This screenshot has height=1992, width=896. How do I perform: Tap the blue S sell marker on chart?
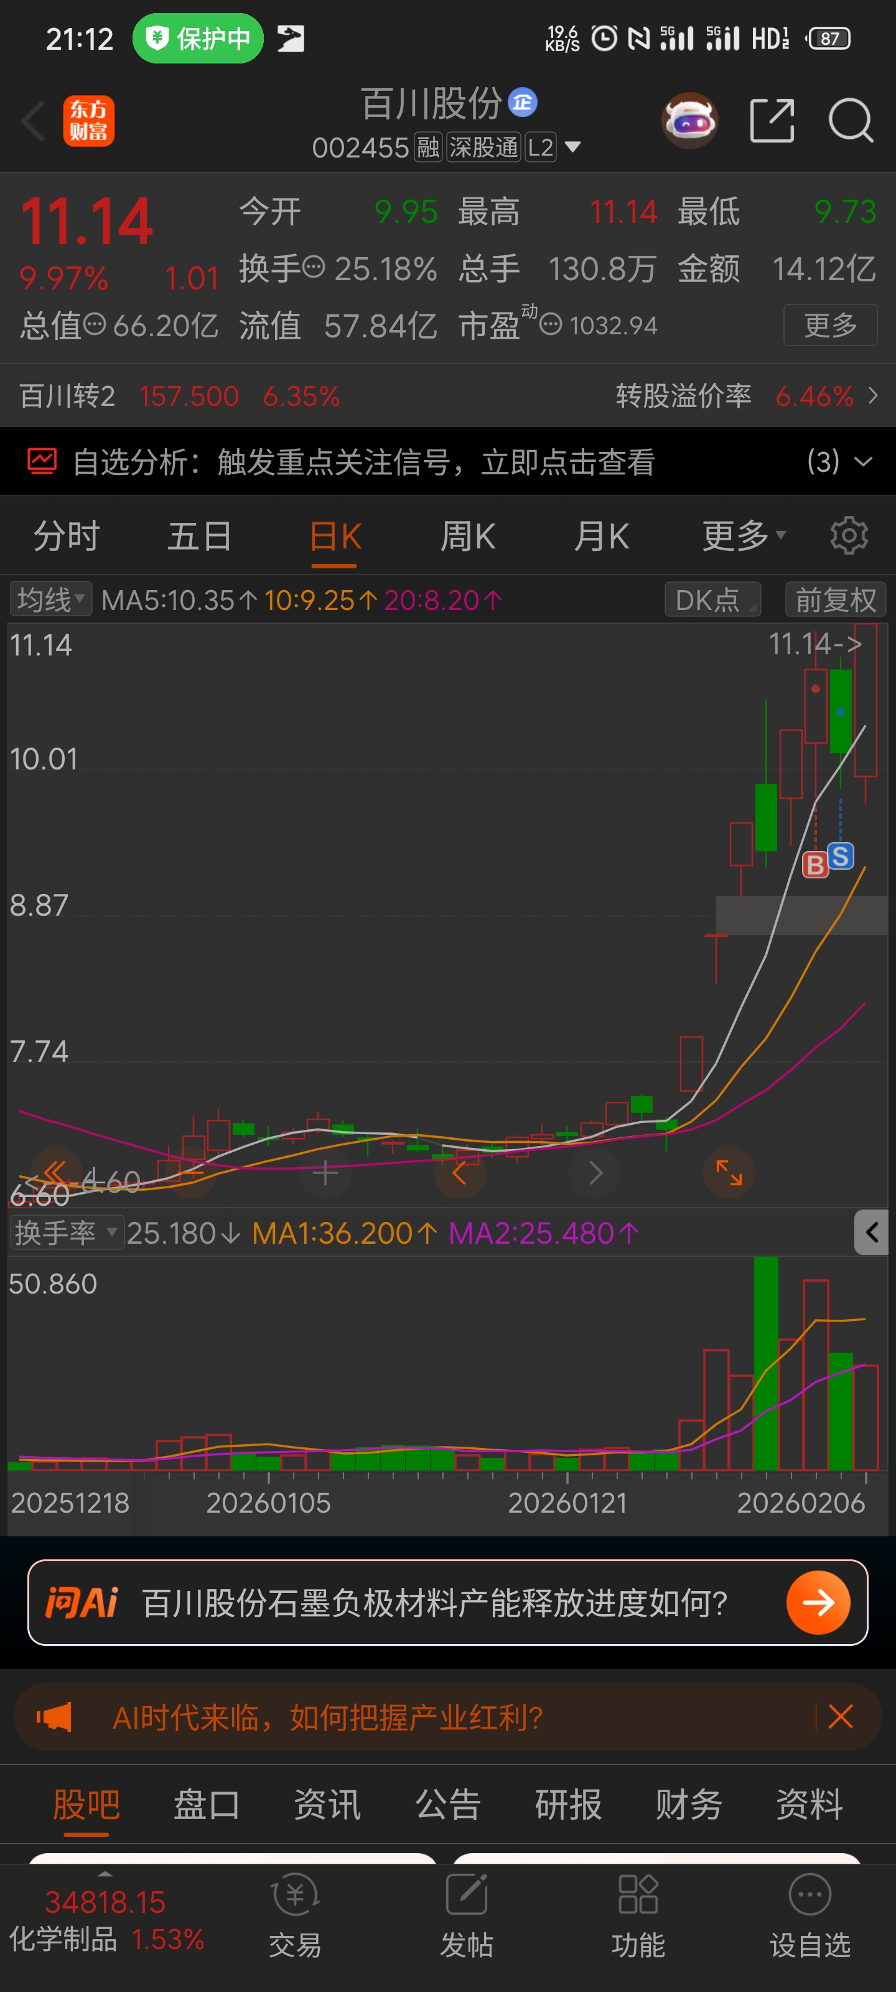(841, 855)
